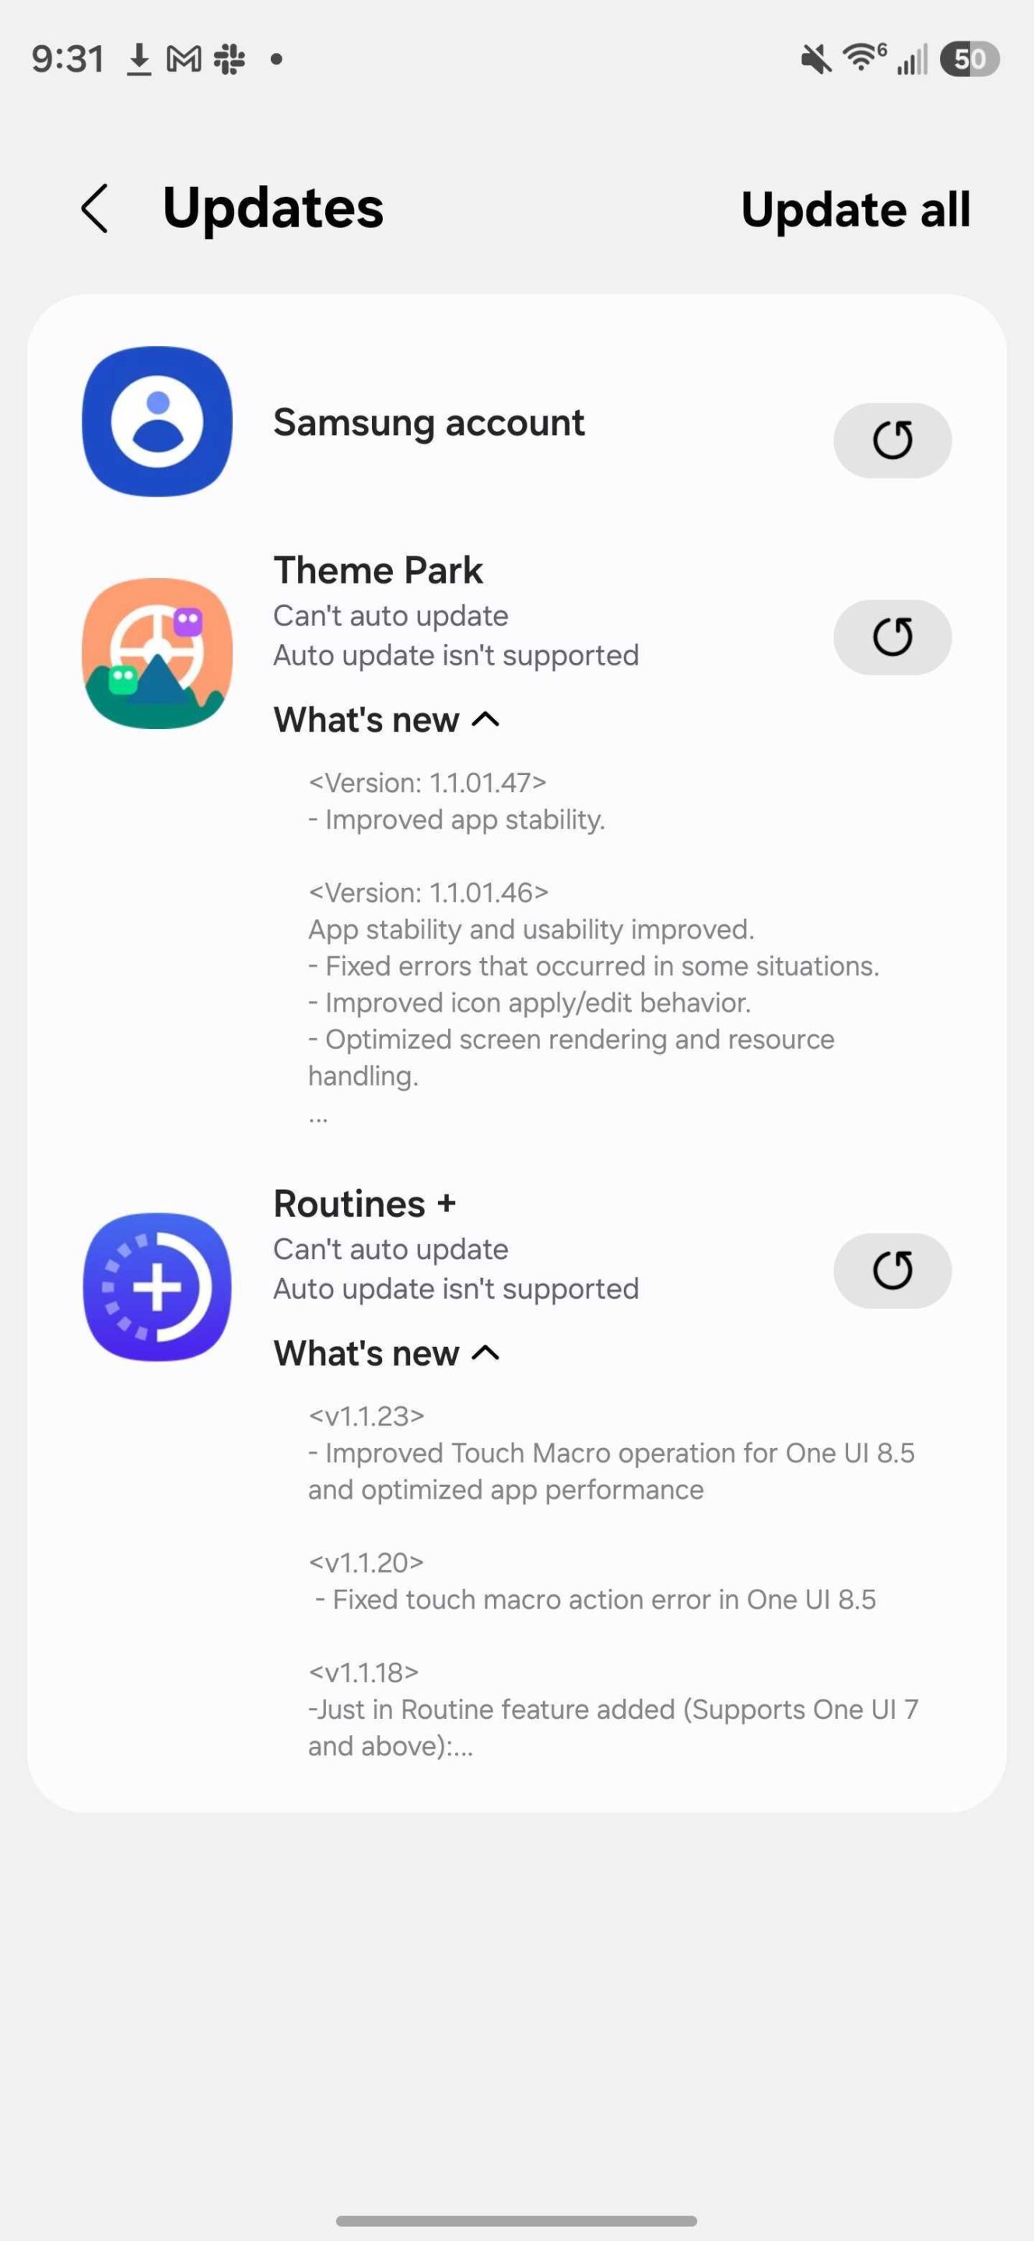This screenshot has height=2241, width=1034.
Task: Tap the back arrow beside Updates
Action: coord(95,209)
